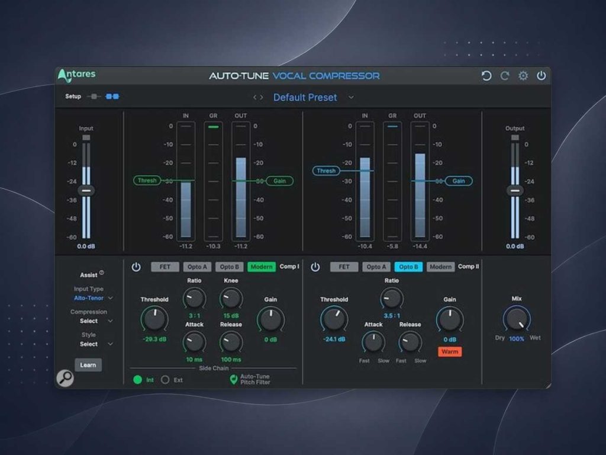
Task: Select Opto B mode for Comp II
Action: tap(408, 267)
